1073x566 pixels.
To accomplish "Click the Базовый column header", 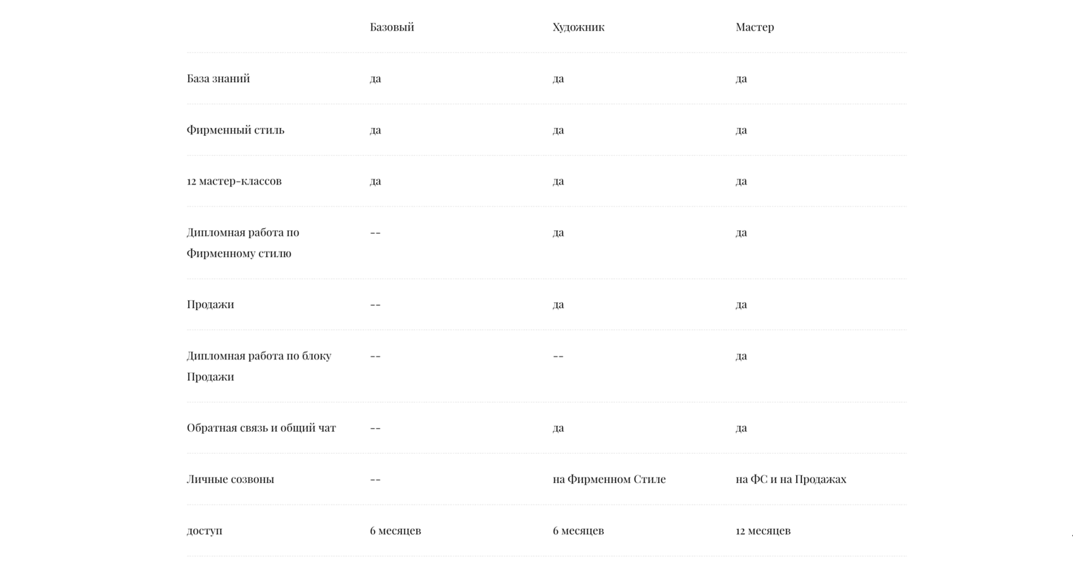I will (x=392, y=27).
